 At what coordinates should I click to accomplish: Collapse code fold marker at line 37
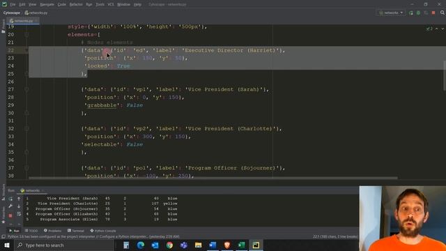pyautogui.click(x=26, y=168)
